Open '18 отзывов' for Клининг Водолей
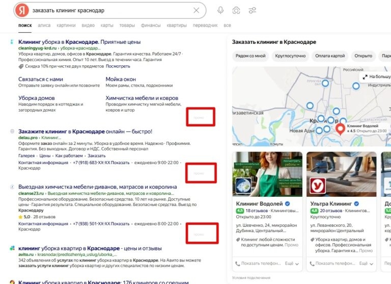 pos(257,211)
